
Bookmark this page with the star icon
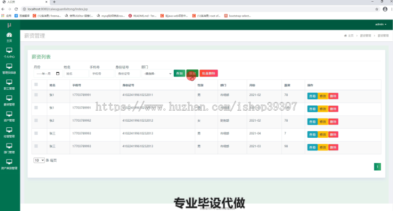[x=377, y=9]
